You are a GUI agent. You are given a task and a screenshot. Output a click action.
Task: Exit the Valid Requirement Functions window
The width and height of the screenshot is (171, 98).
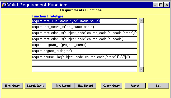pos(158,86)
